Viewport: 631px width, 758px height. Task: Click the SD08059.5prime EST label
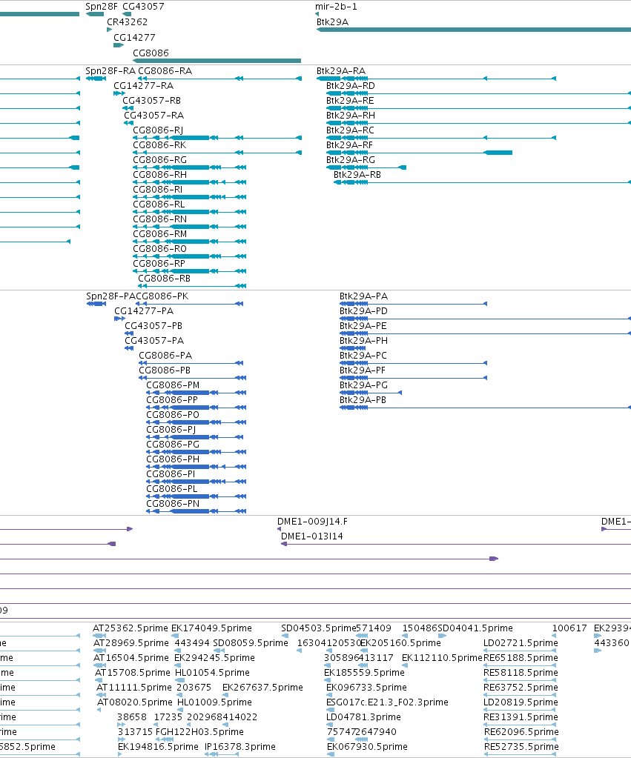(251, 643)
